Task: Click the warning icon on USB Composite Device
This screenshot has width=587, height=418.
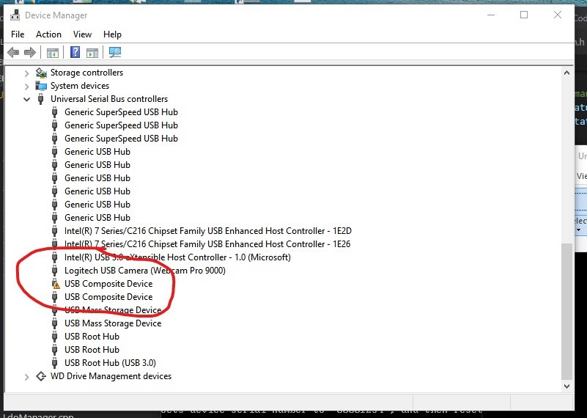Action: pos(56,284)
